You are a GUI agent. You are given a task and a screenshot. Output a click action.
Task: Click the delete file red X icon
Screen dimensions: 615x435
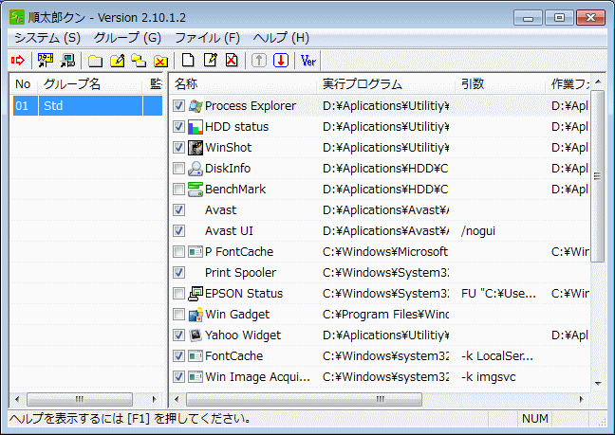pyautogui.click(x=231, y=61)
